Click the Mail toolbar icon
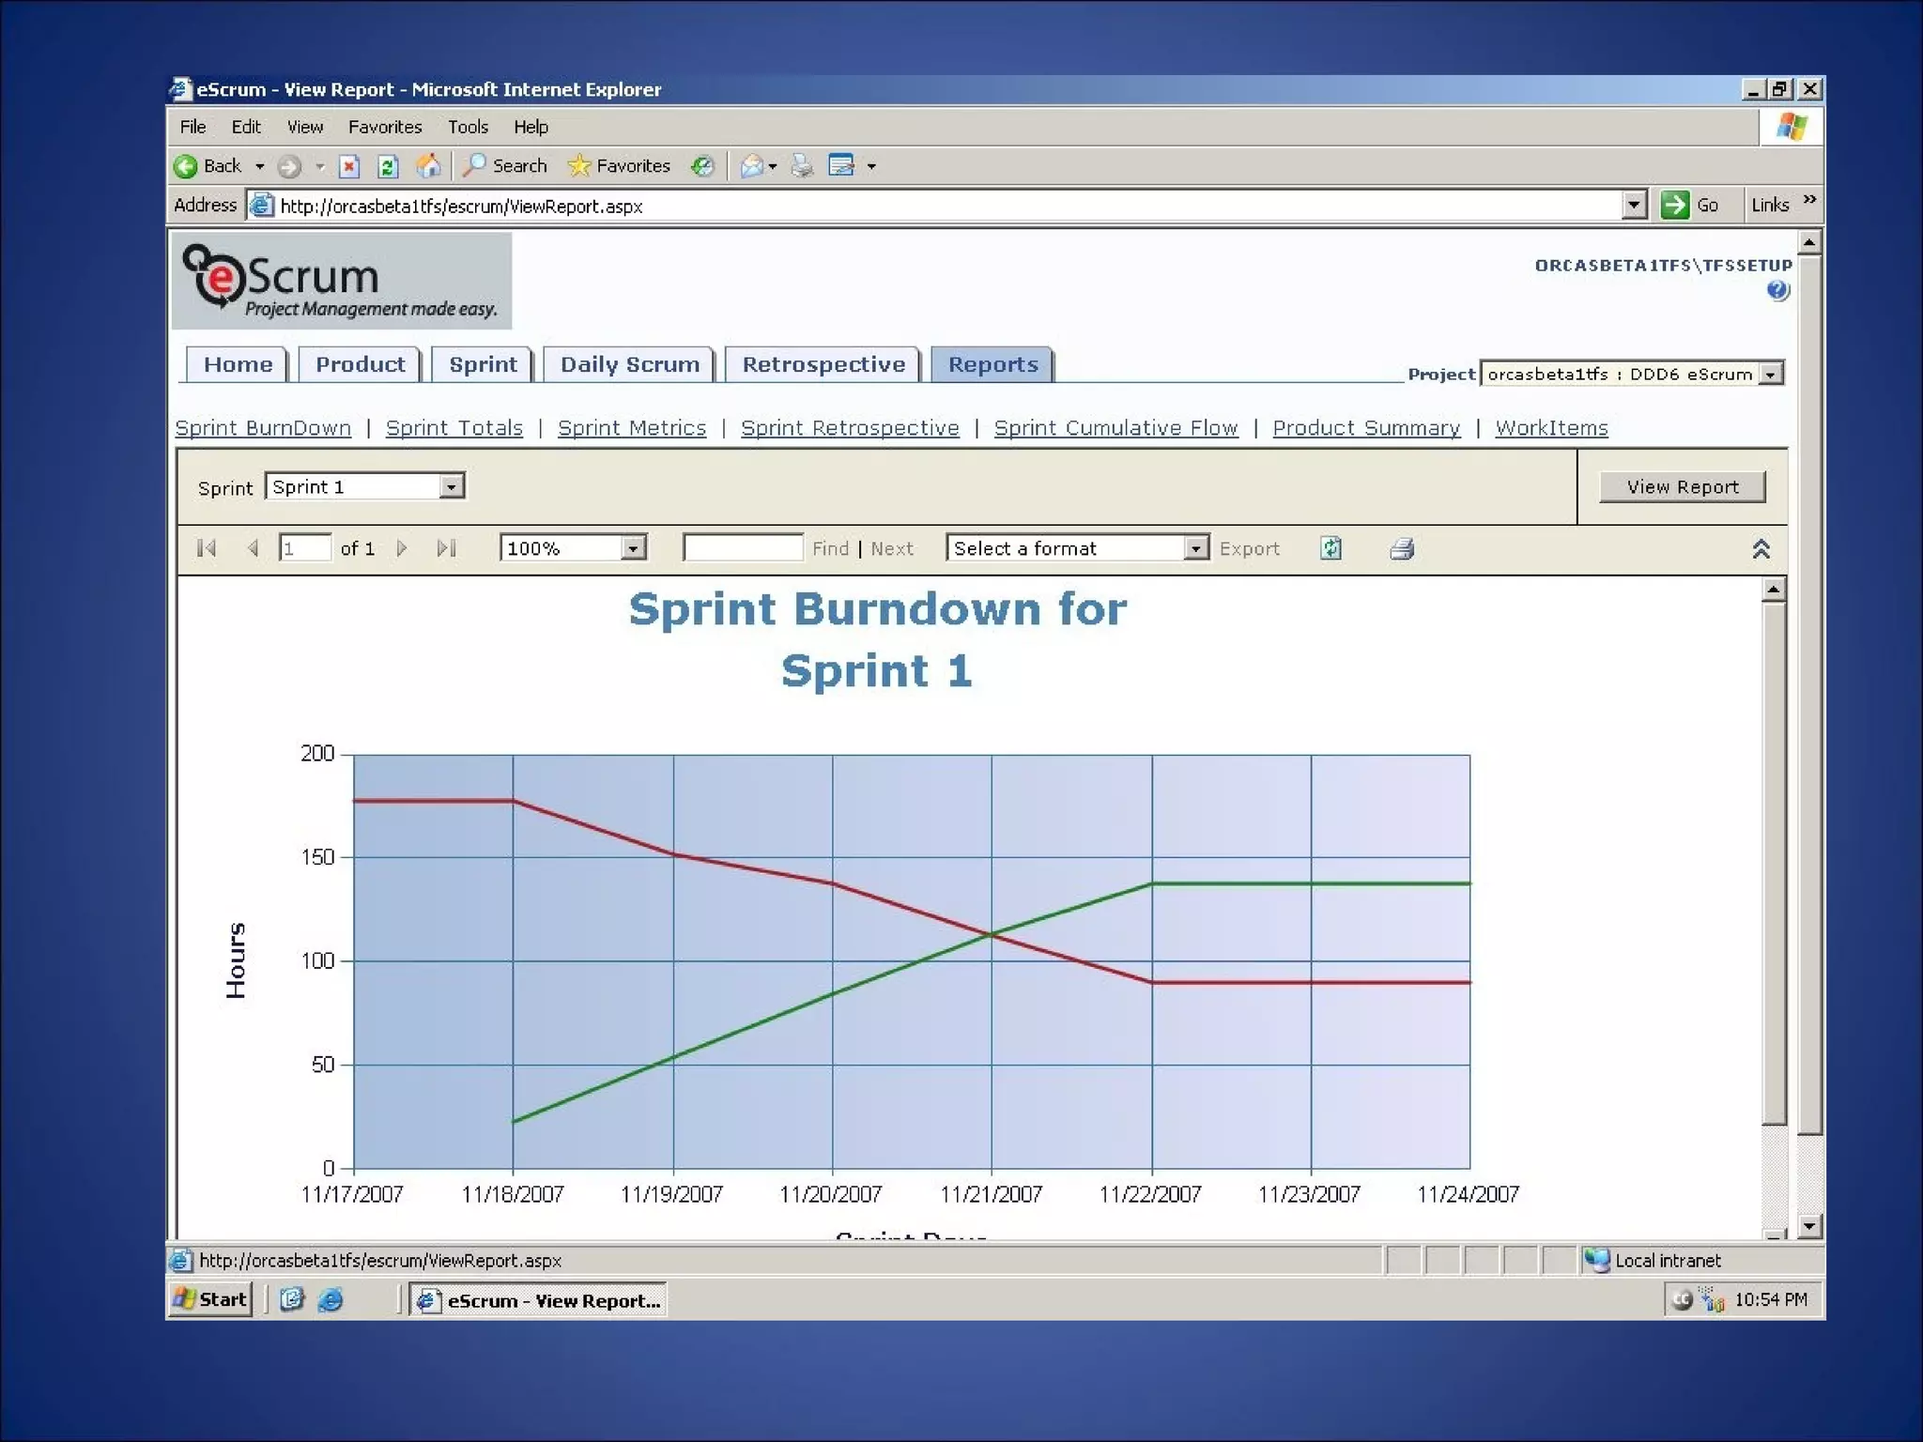The height and width of the screenshot is (1442, 1923). tap(752, 166)
